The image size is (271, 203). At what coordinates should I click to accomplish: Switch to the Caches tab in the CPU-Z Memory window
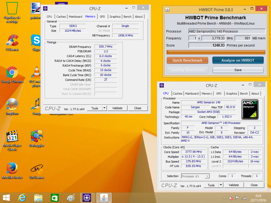[61, 17]
